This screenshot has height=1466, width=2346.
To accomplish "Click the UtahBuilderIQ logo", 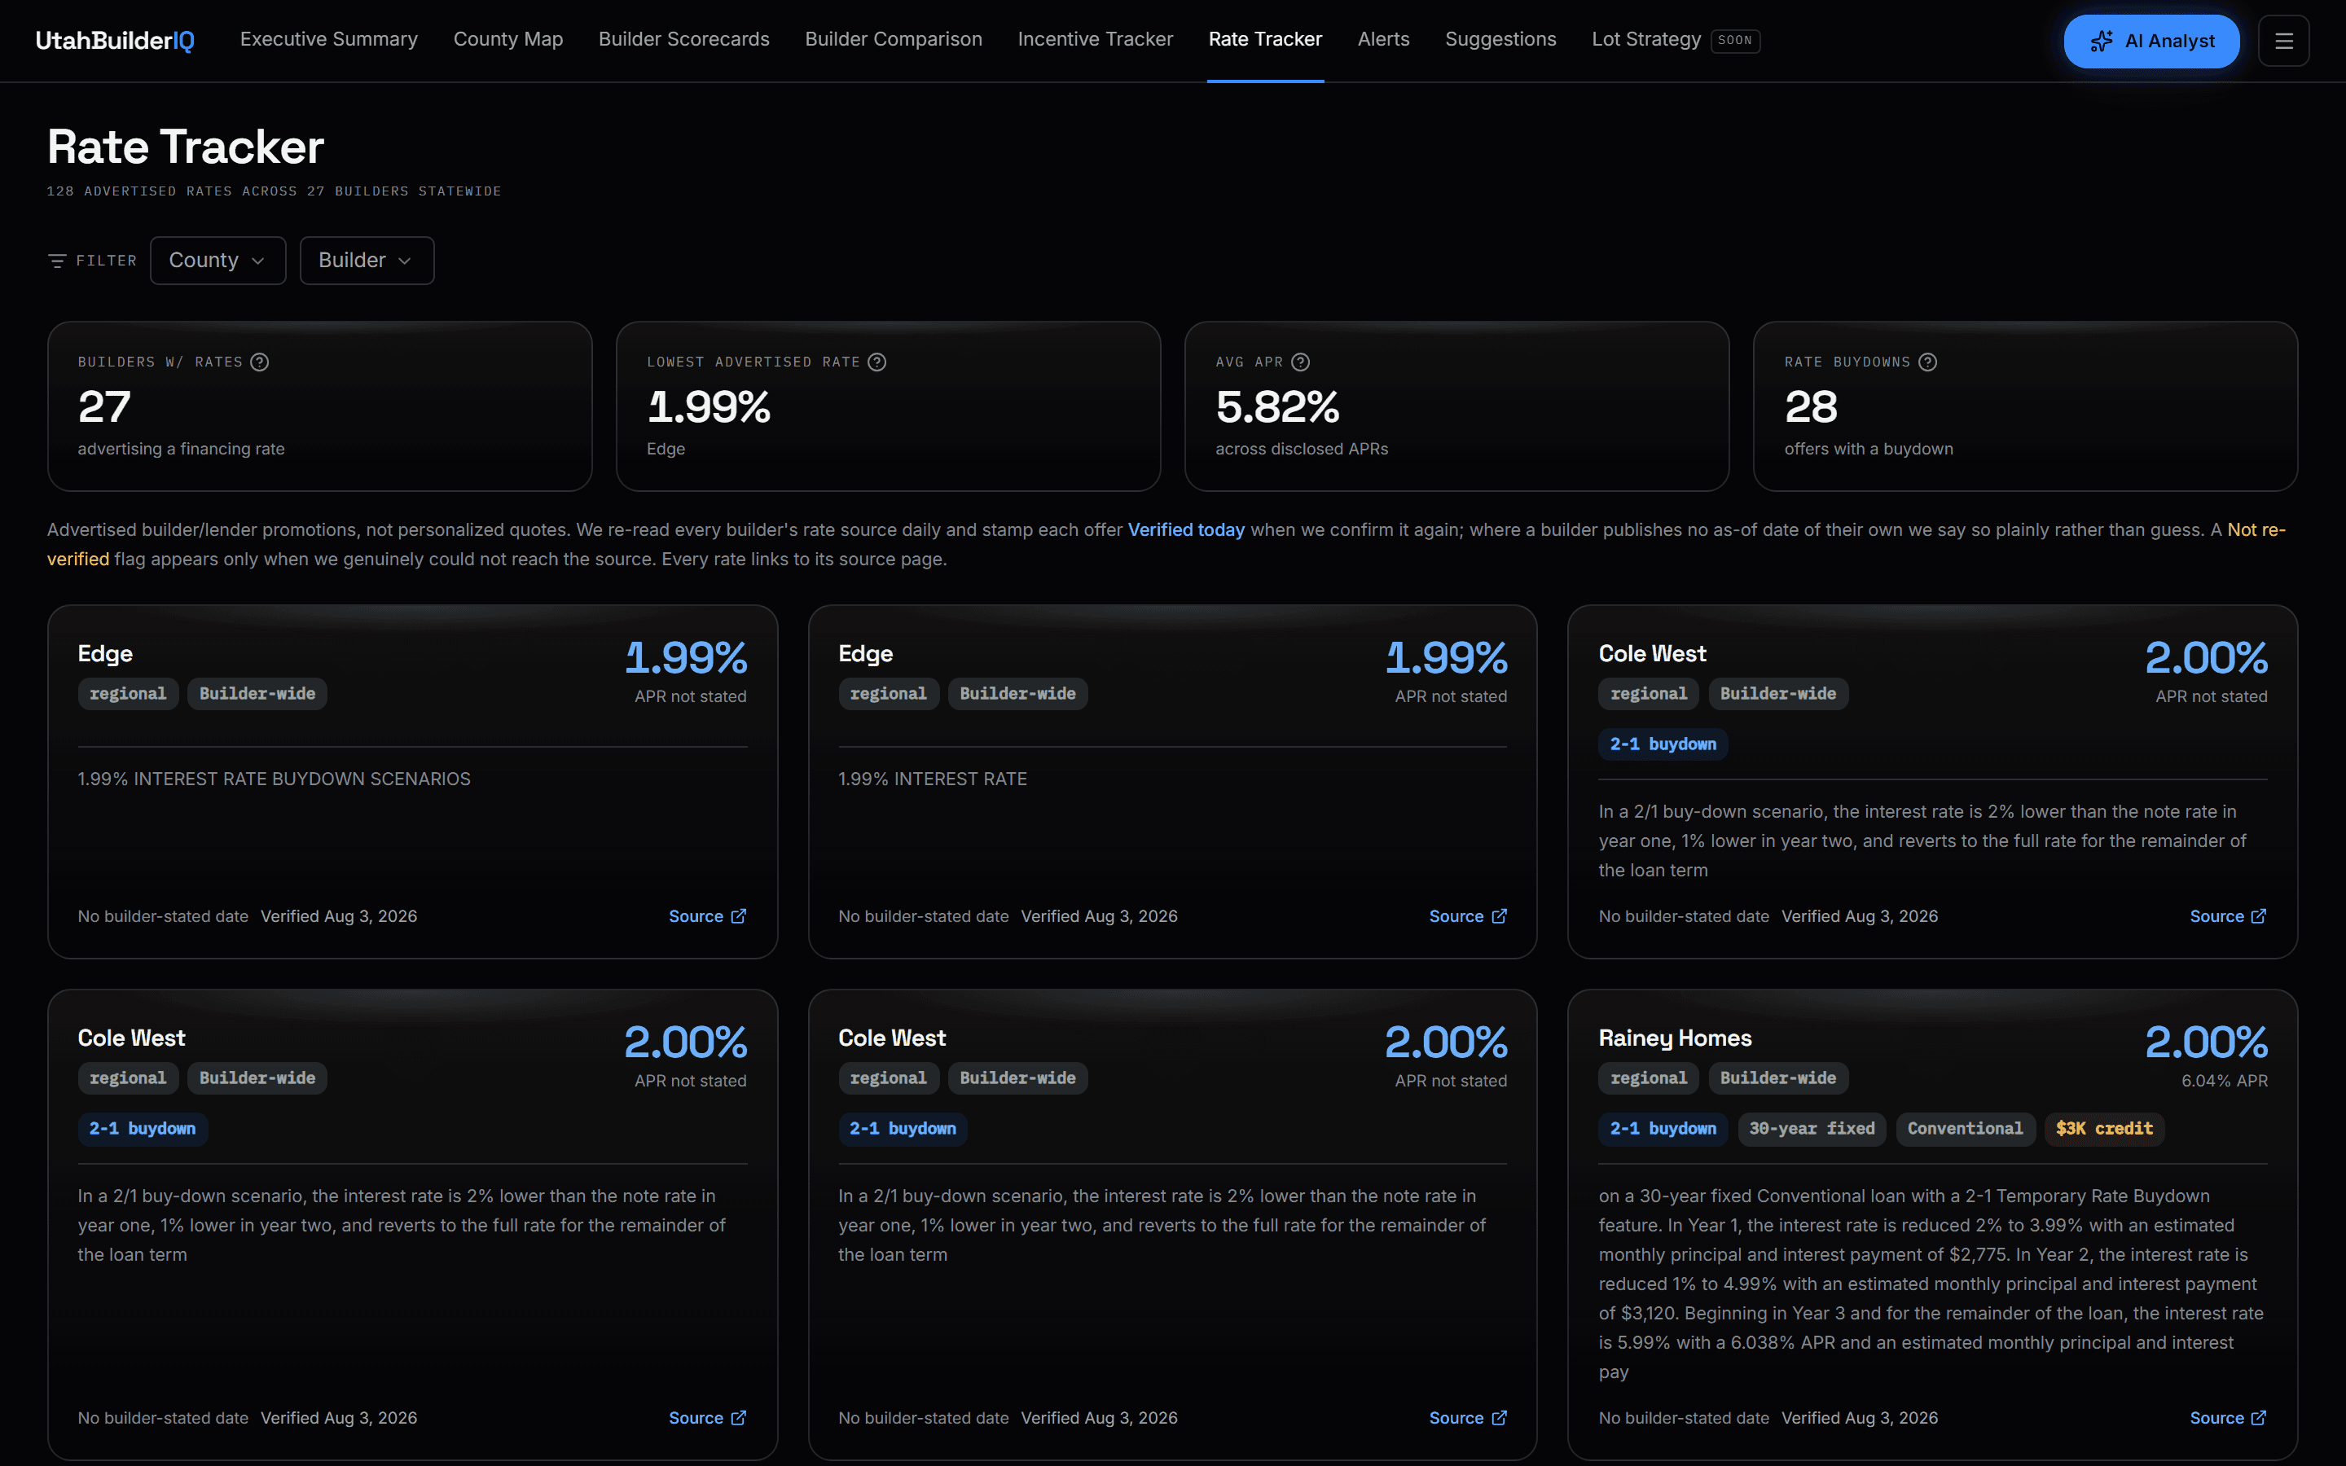I will click(114, 40).
